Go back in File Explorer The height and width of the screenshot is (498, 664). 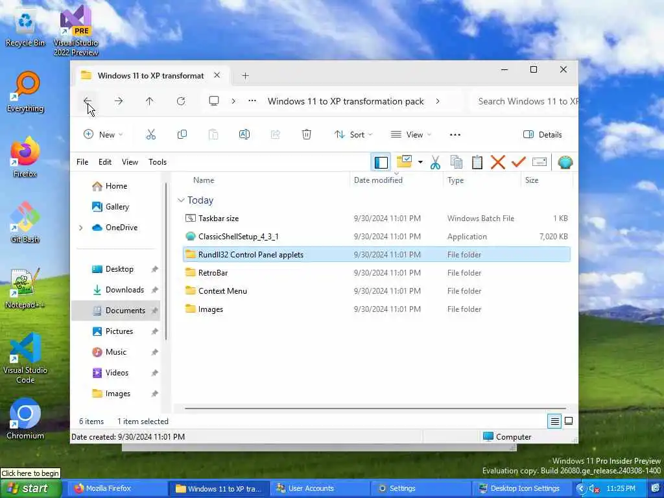click(88, 101)
